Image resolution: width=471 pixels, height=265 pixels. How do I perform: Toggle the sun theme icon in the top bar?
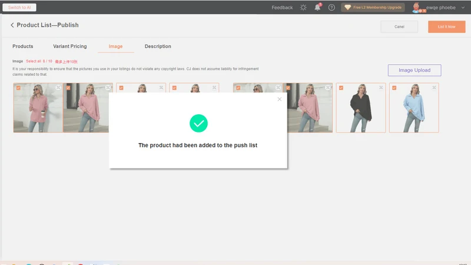click(303, 8)
